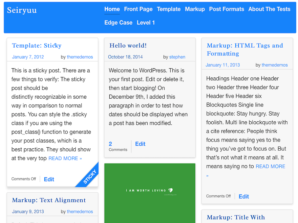Open the Markup: Text Alignment post

(49, 200)
